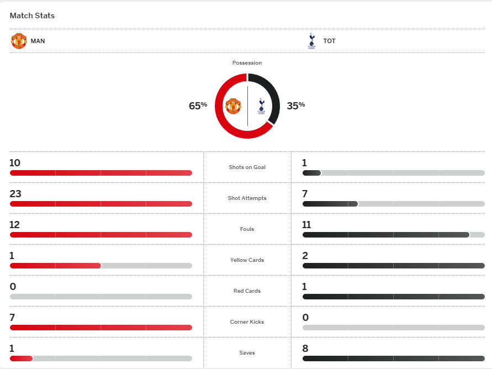This screenshot has height=369, width=492.
Task: Click the MAN team name link
Action: pyautogui.click(x=38, y=41)
